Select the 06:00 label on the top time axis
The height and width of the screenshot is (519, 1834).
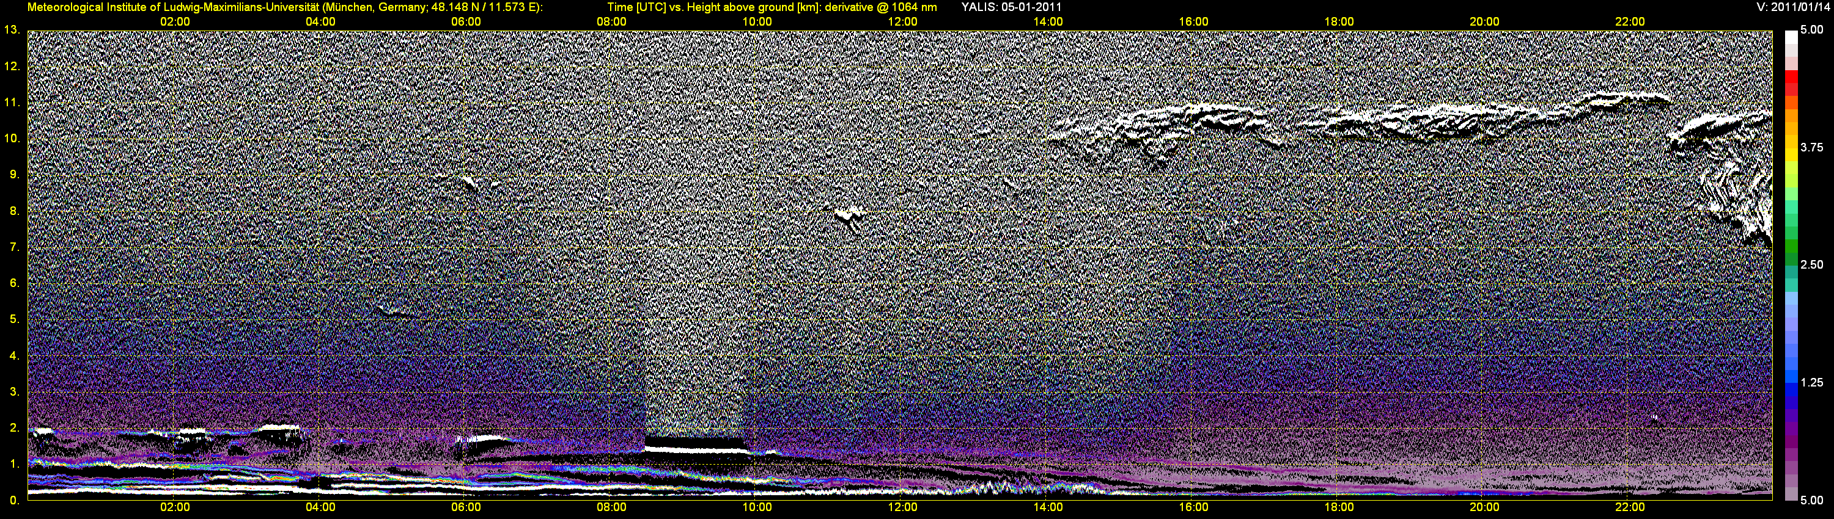pos(466,21)
